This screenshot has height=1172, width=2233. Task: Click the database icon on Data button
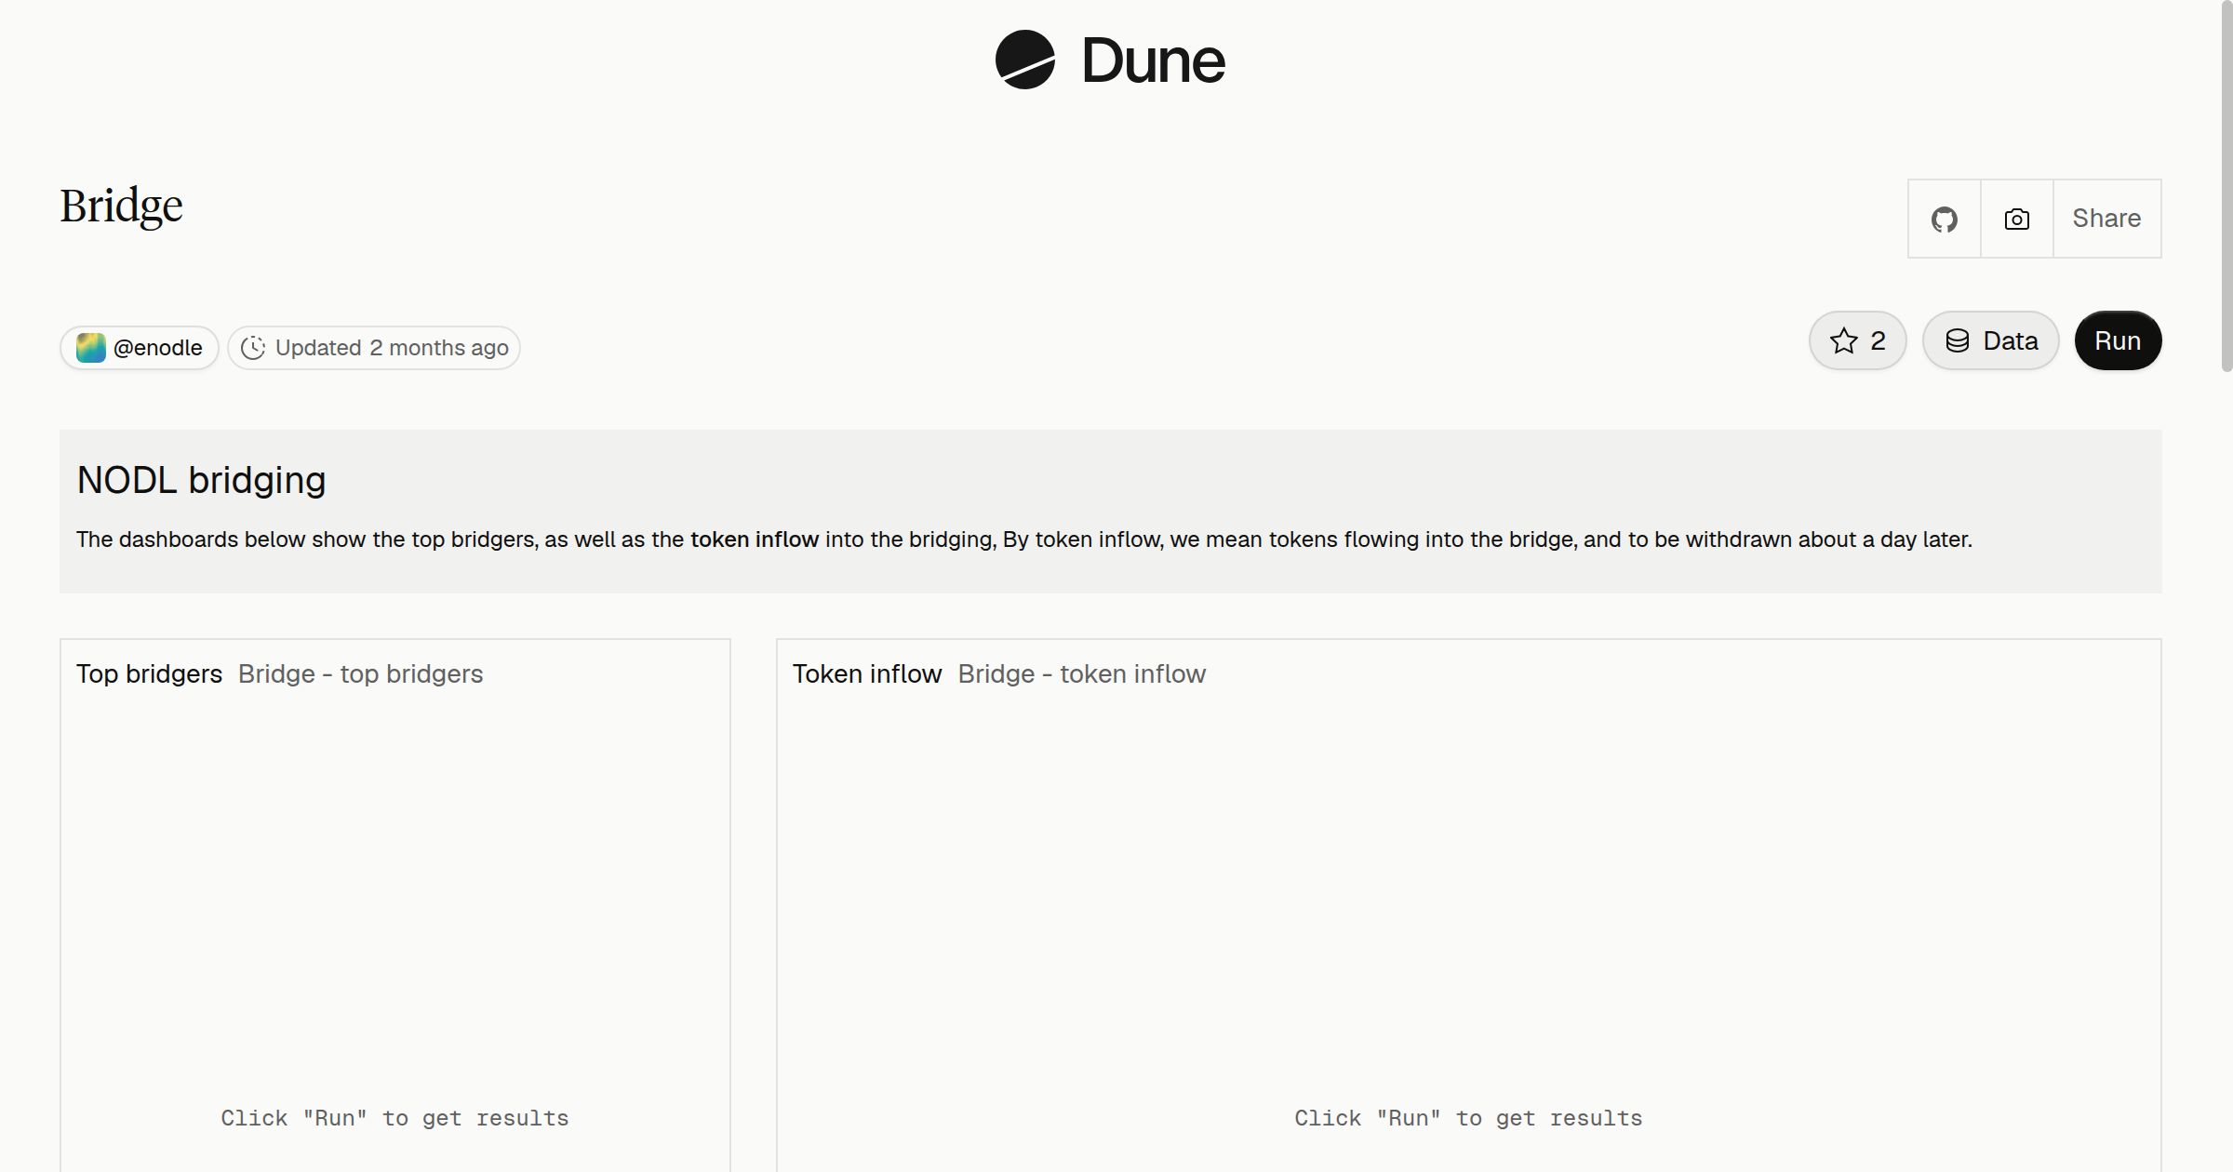pyautogui.click(x=1958, y=340)
